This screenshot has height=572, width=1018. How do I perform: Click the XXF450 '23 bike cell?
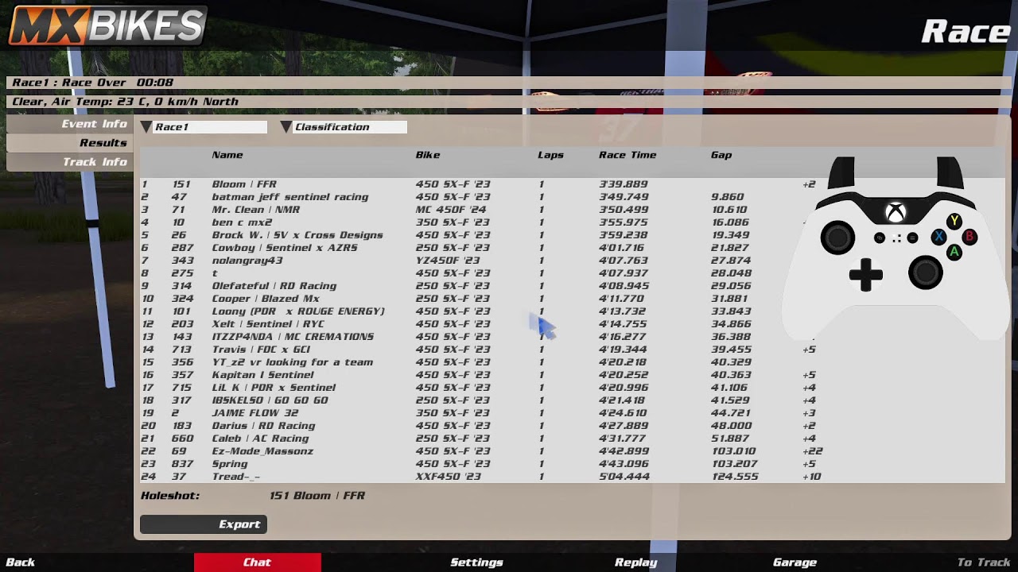coord(448,477)
